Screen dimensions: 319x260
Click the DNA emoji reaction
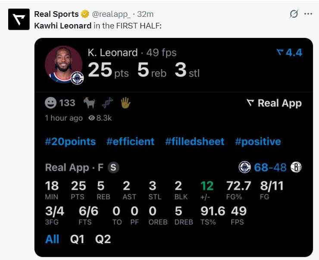click(x=107, y=103)
